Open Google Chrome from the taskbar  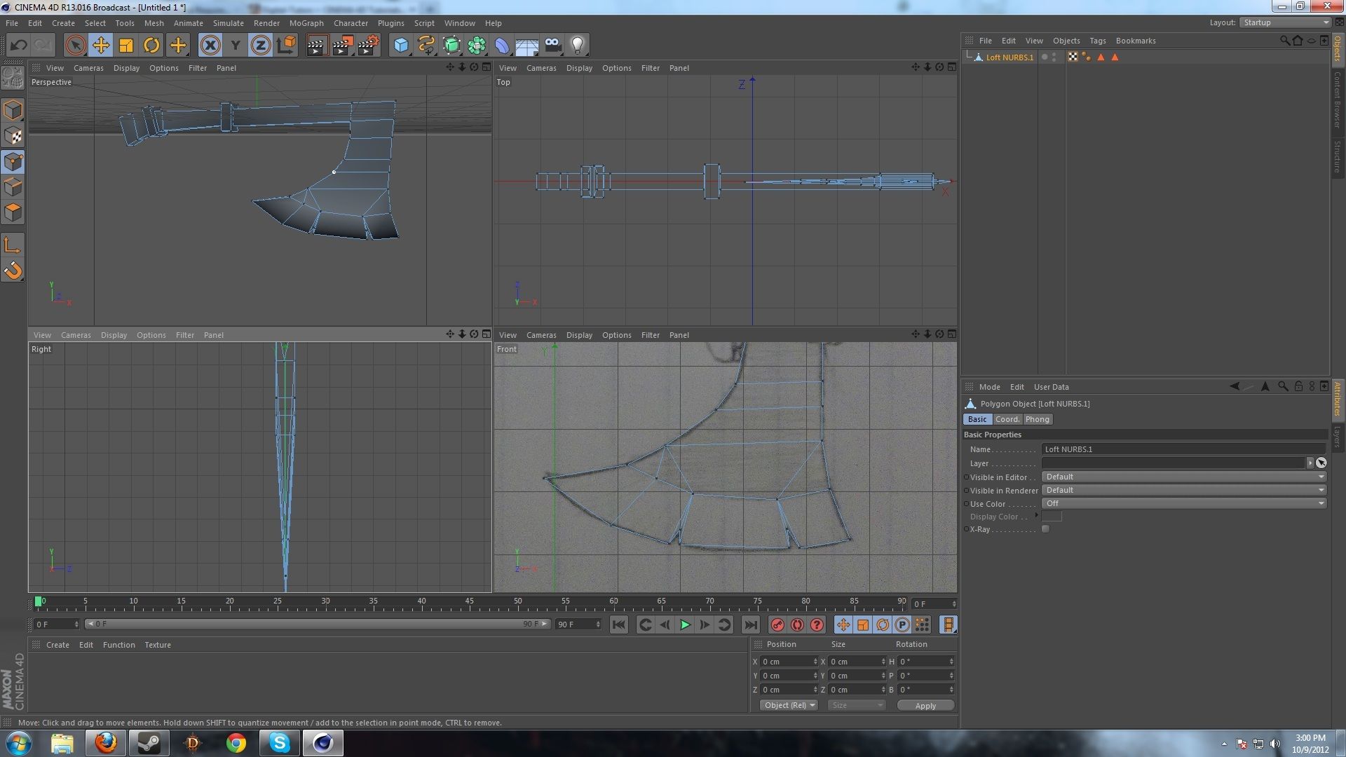[236, 743]
